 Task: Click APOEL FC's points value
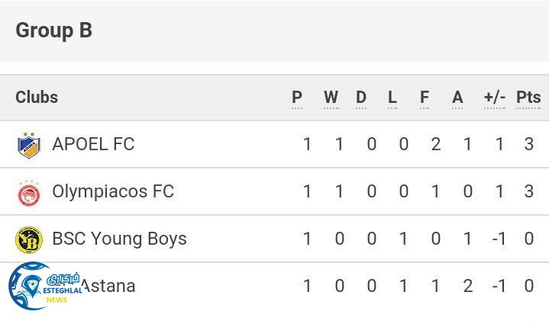[x=528, y=144]
